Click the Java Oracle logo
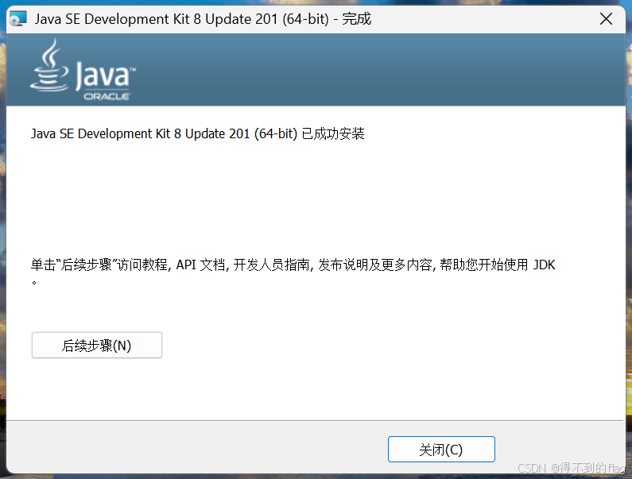This screenshot has width=632, height=479. 83,69
